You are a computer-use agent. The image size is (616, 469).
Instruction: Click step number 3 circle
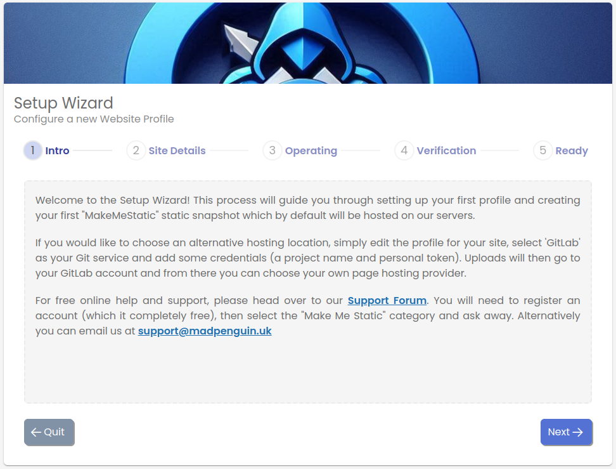coord(273,150)
